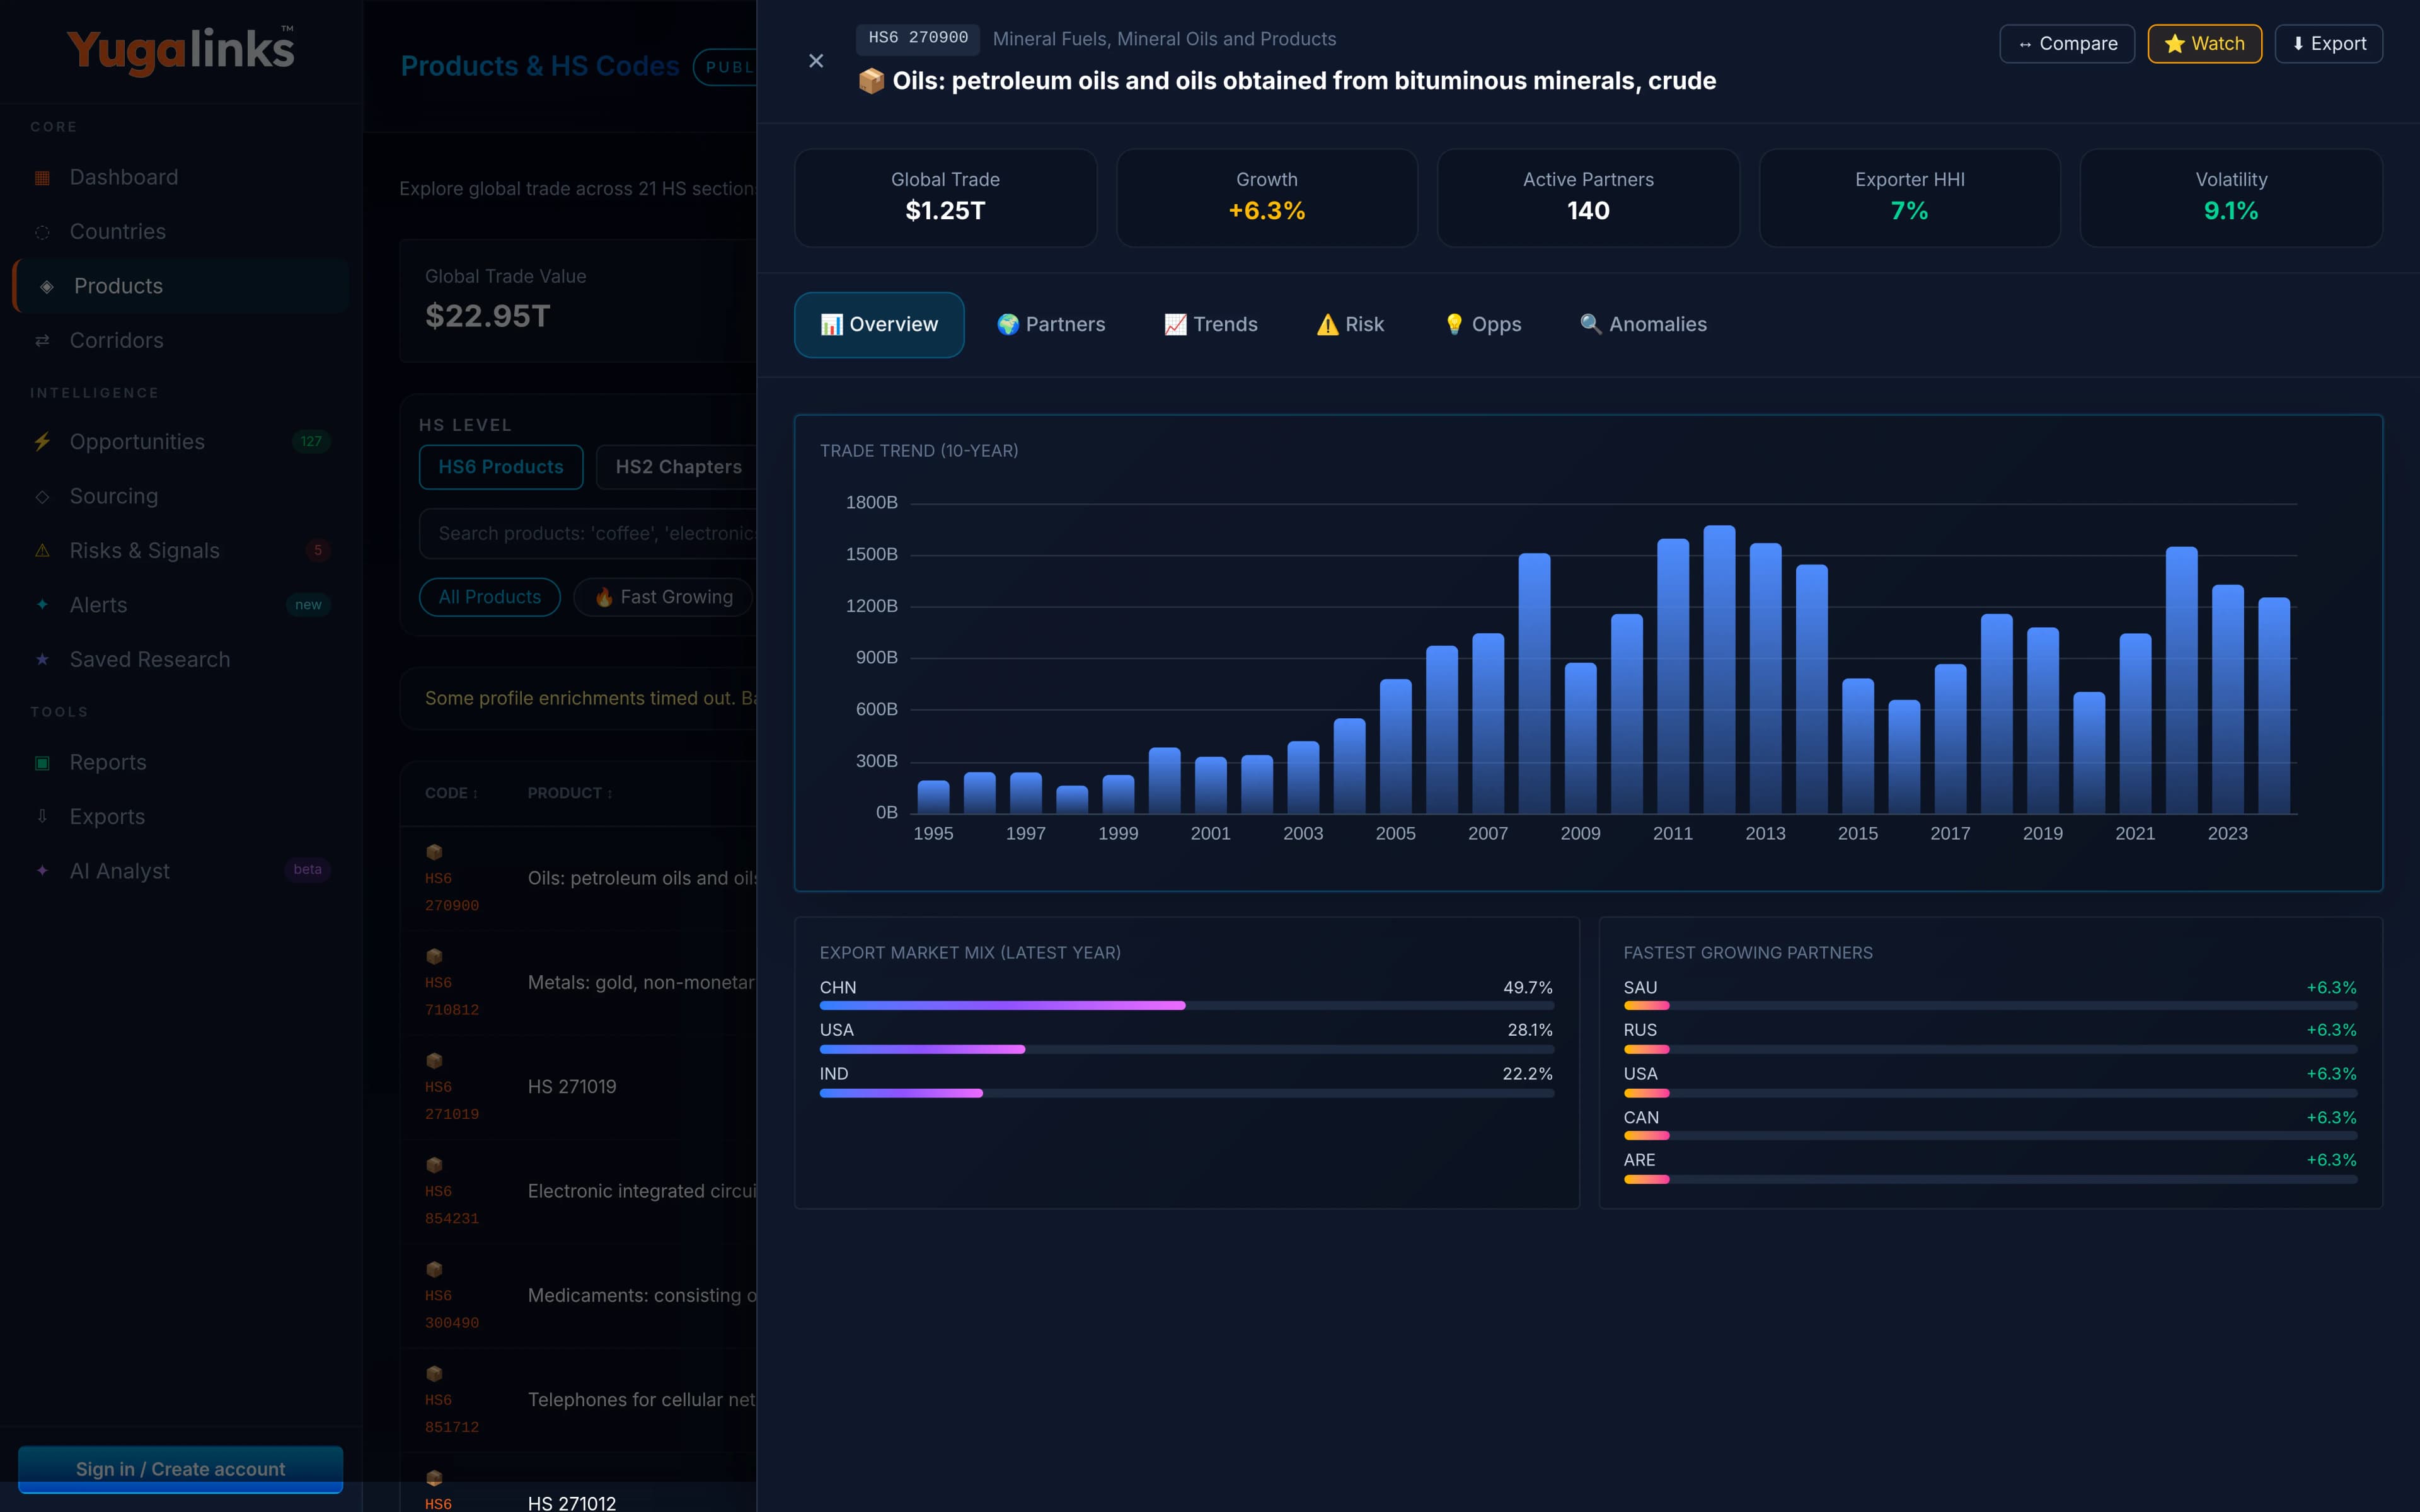The width and height of the screenshot is (2420, 1512).
Task: Click the box icon for HS6 710812 row
Action: click(x=434, y=956)
